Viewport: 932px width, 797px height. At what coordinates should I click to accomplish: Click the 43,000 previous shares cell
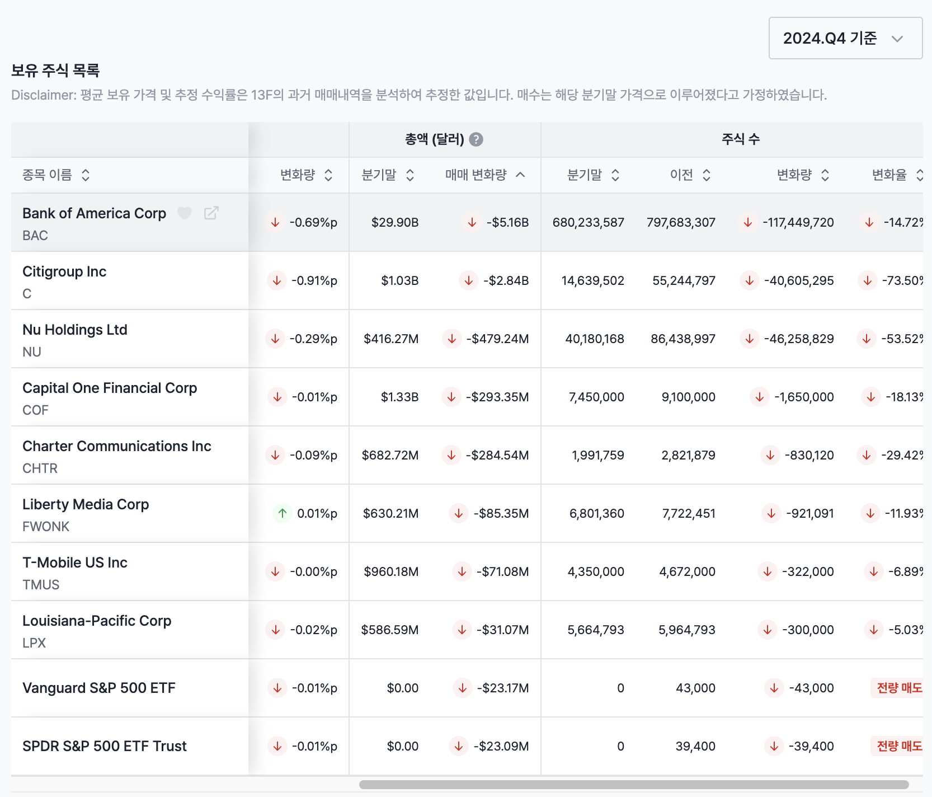tap(696, 688)
